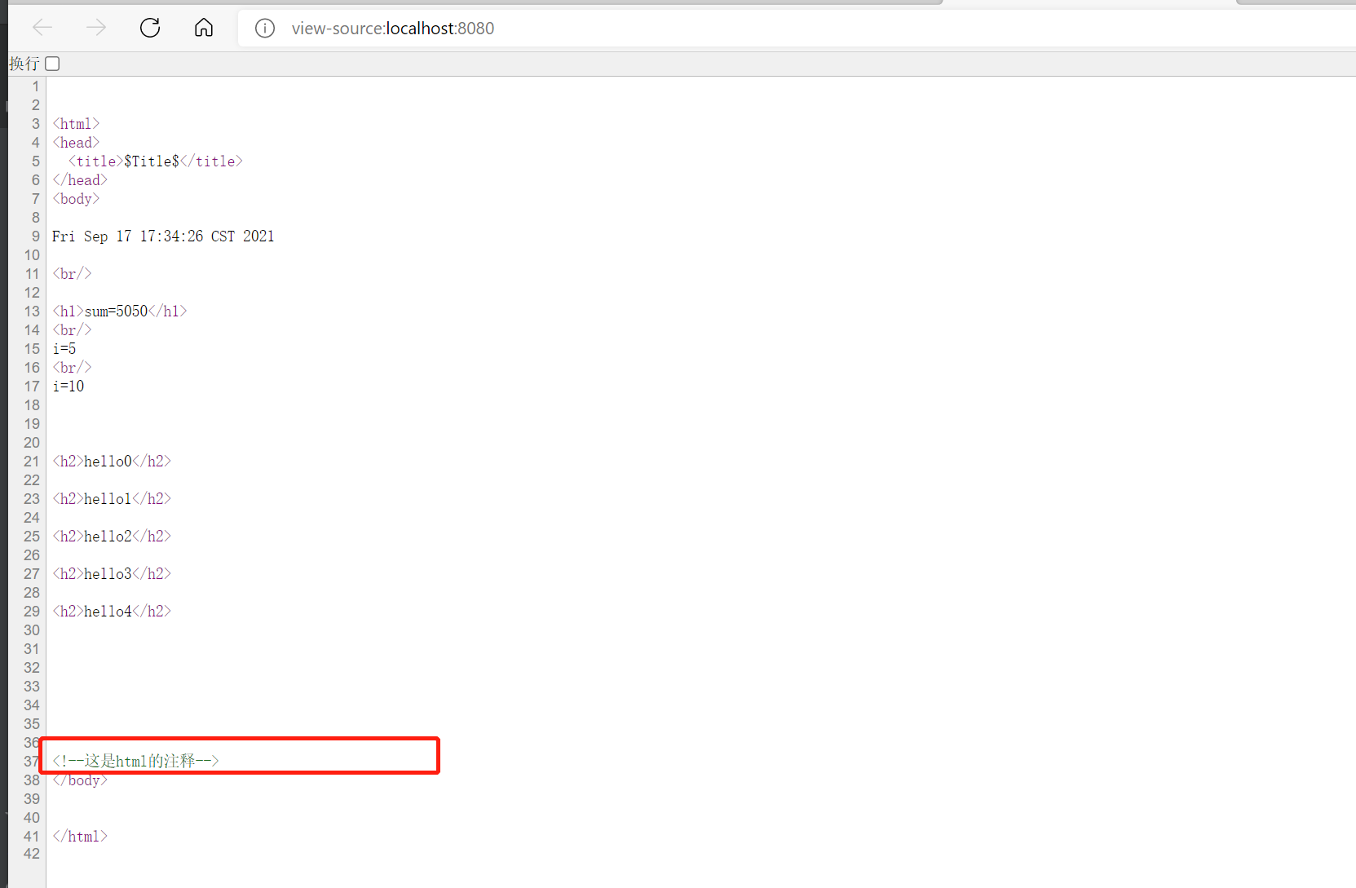Click the closing html tag line
This screenshot has height=888, width=1356.
pyautogui.click(x=80, y=837)
